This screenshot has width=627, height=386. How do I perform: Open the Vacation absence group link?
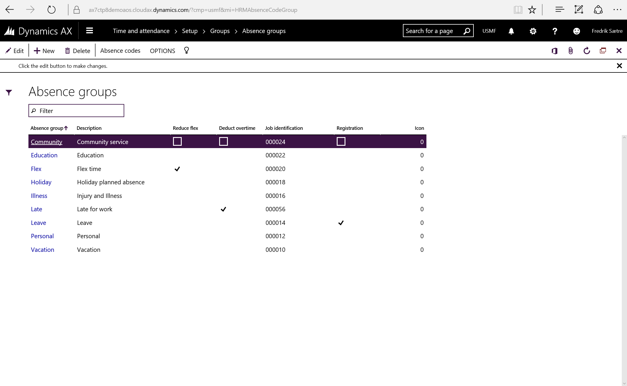click(43, 250)
